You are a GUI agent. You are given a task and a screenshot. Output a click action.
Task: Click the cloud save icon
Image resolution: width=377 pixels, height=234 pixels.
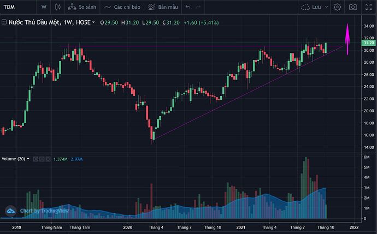point(305,7)
